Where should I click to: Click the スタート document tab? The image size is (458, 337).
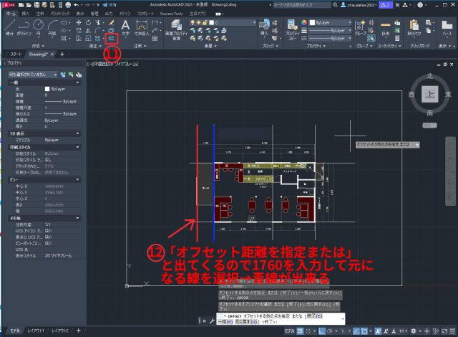(x=16, y=54)
